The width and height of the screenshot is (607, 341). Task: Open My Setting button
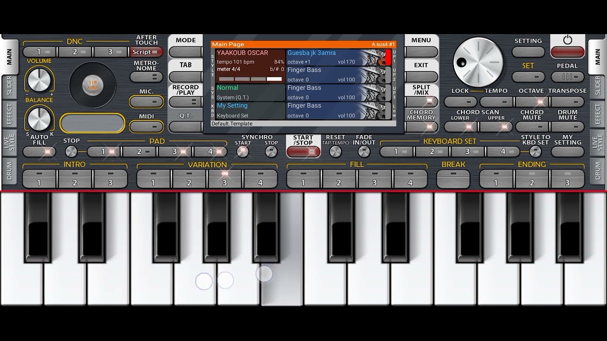(x=568, y=152)
